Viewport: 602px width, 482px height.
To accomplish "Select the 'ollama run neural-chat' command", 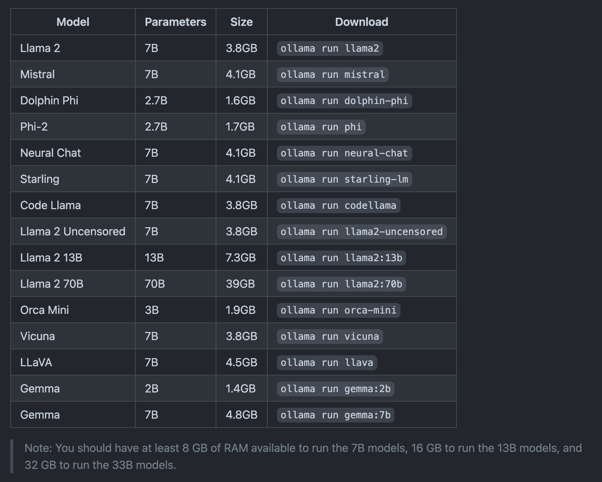I will pos(344,153).
